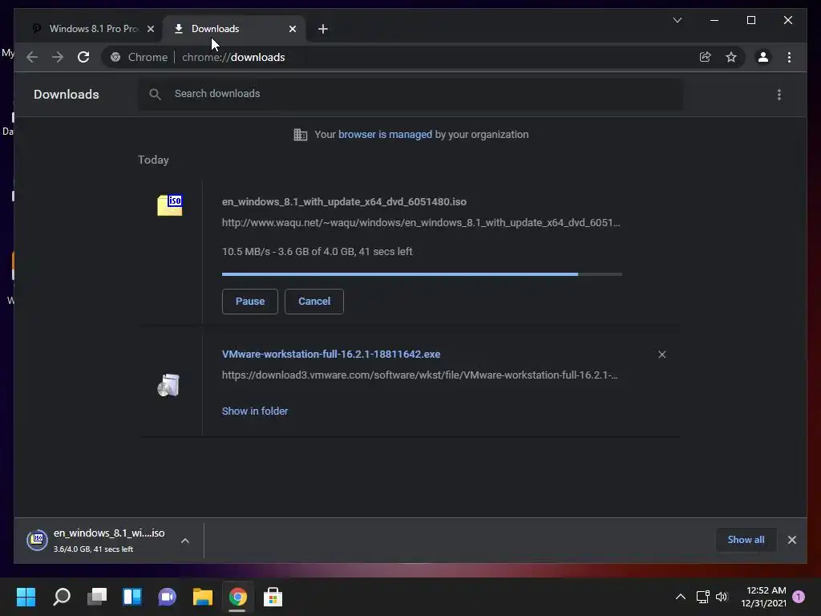Open the clock showing 12:52 AM
The height and width of the screenshot is (616, 821).
[763, 597]
